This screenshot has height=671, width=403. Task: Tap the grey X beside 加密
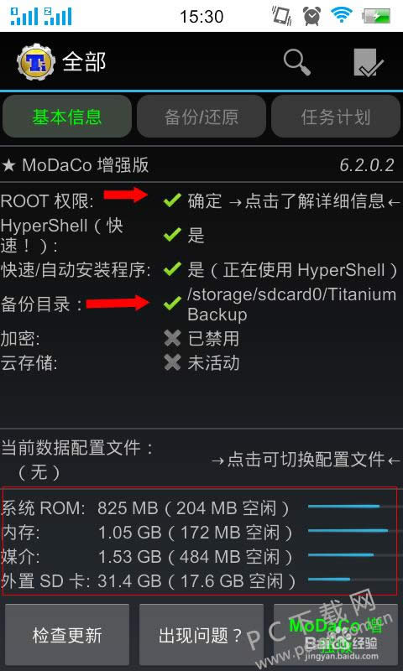point(172,339)
